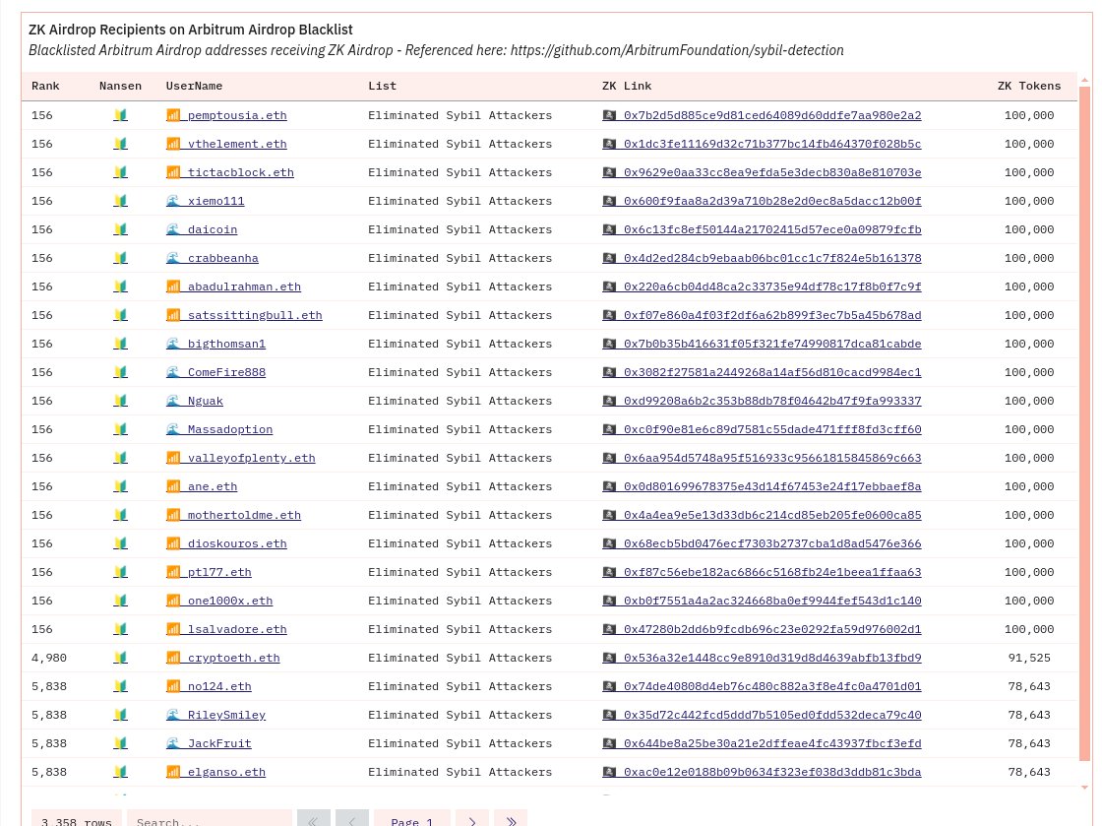Click List cell in lsalvadore.eth row

tap(459, 629)
